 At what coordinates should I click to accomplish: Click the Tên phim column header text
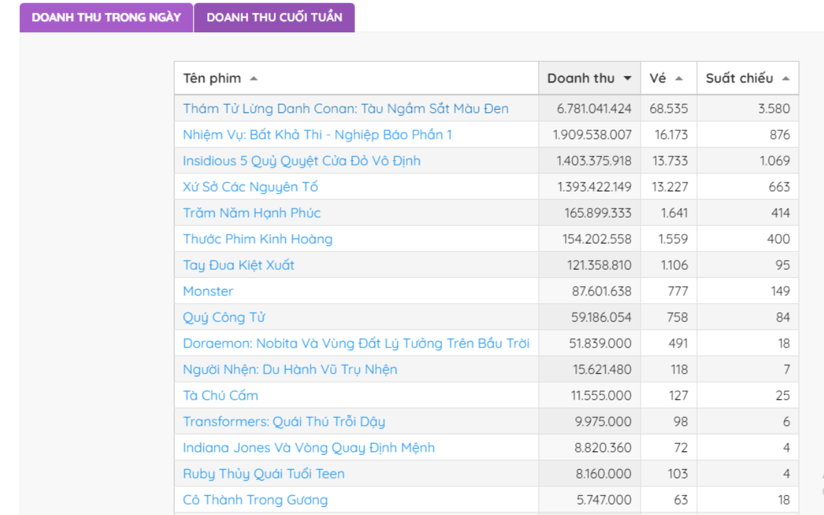point(211,78)
